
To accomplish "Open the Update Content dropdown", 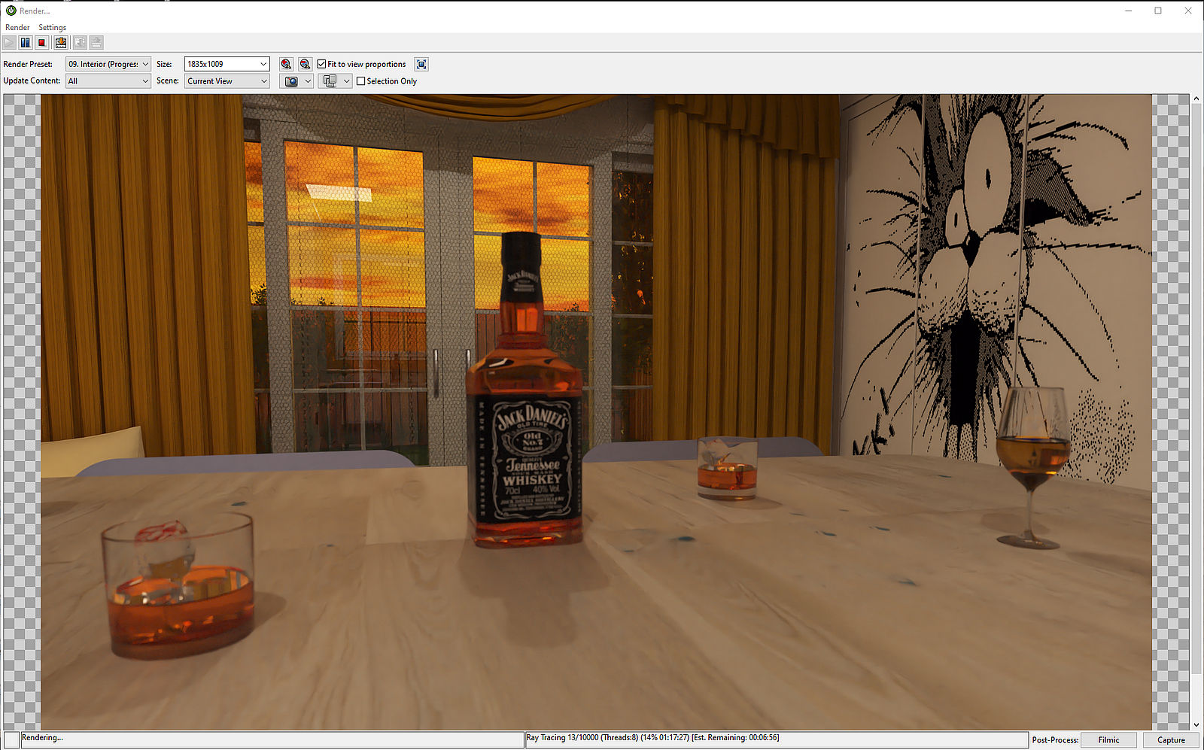I will click(108, 81).
